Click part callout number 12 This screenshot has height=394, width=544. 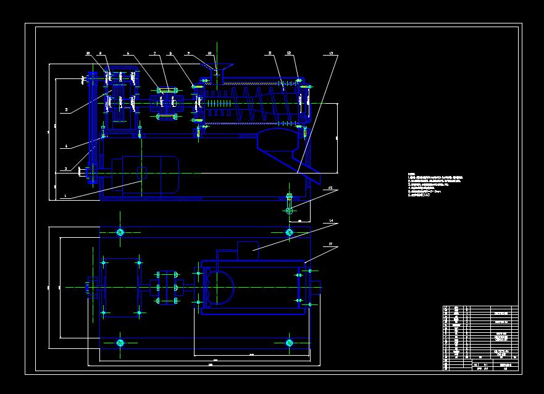289,52
